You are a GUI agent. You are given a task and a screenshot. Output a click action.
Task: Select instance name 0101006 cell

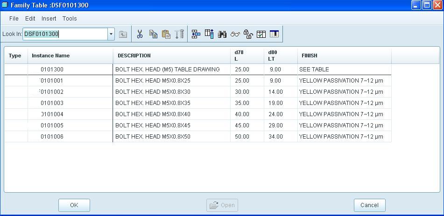(70, 137)
